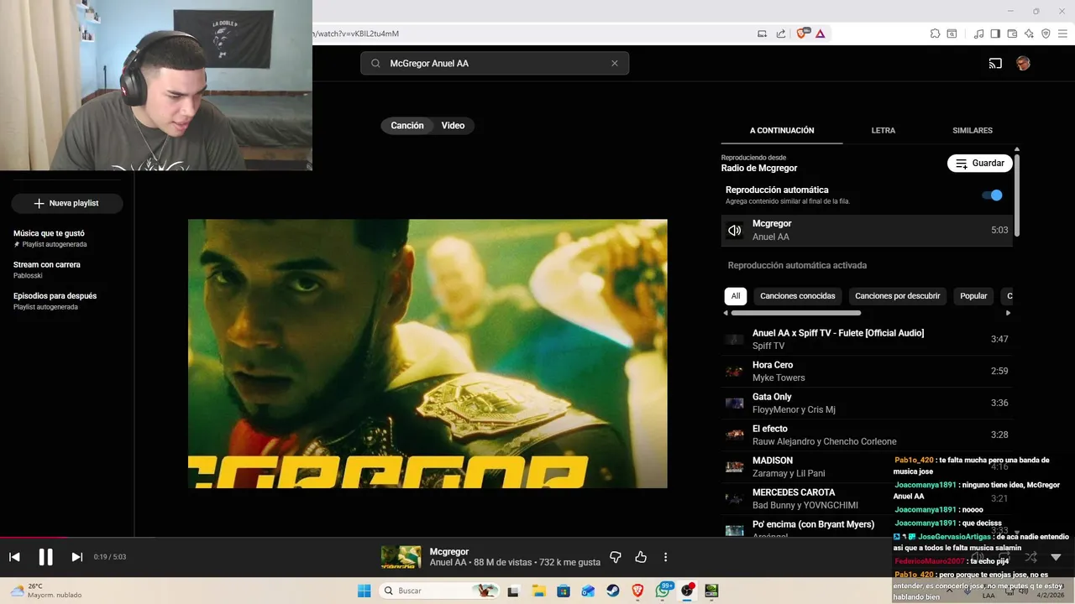Select Canciones conocidas filter chip
1075x604 pixels.
798,296
